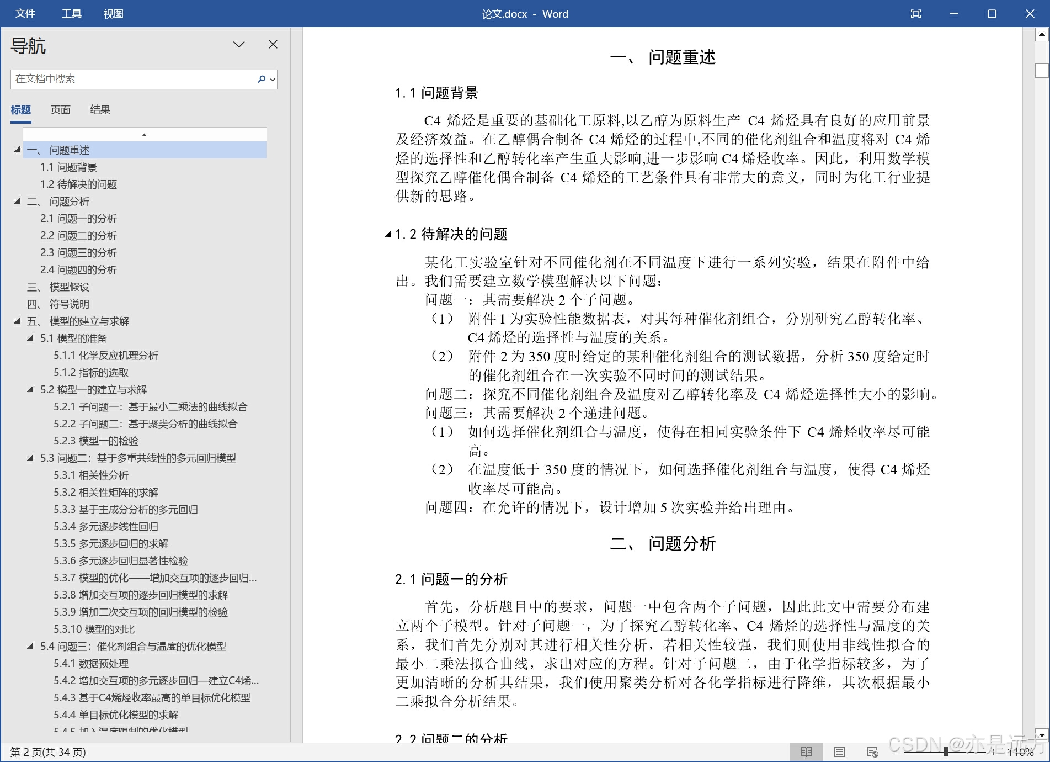
Task: Collapse the 一、问题重述 heading
Action: 17,150
